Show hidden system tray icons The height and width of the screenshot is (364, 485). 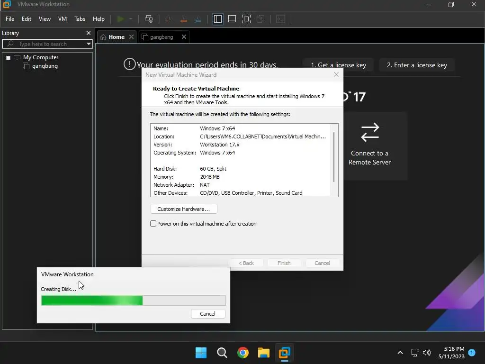click(400, 353)
